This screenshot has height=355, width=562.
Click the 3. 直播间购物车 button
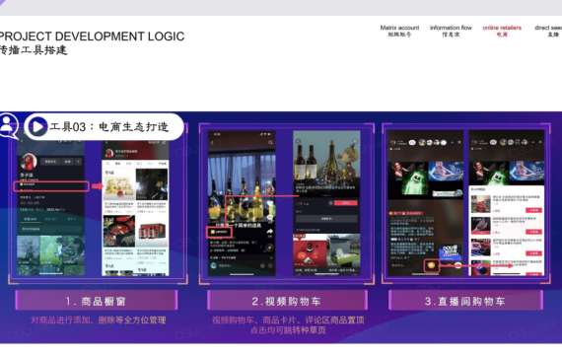pyautogui.click(x=465, y=301)
